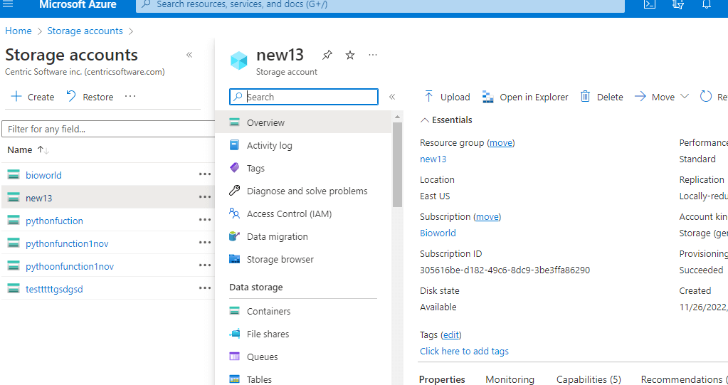Pin new13 to the dashboard
This screenshot has height=385, width=728.
pos(327,55)
